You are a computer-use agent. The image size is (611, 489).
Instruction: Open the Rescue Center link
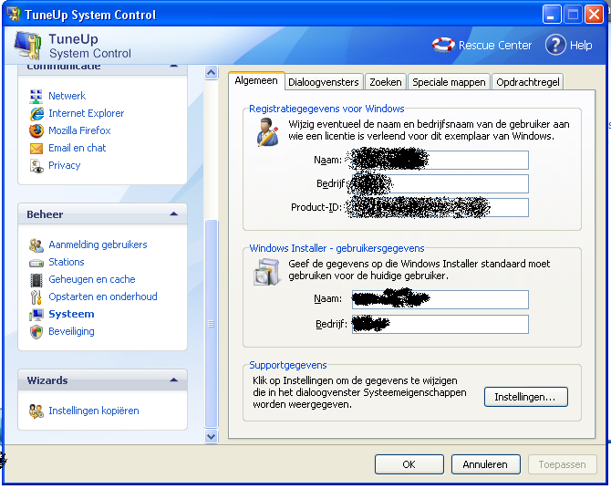pos(495,46)
